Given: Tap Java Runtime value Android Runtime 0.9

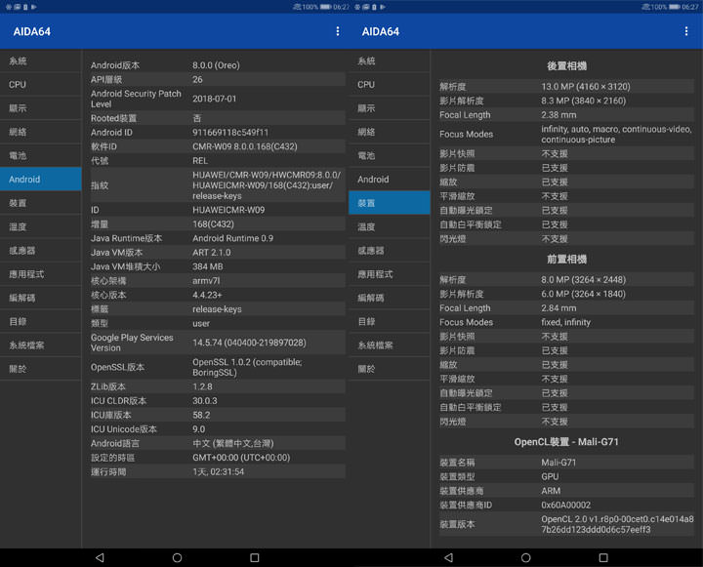Looking at the screenshot, I should [x=232, y=238].
